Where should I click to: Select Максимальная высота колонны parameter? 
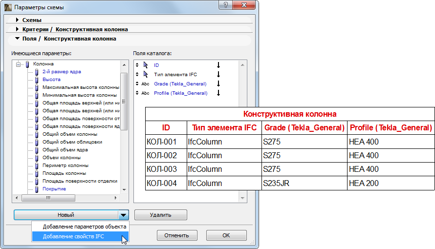pos(81,87)
